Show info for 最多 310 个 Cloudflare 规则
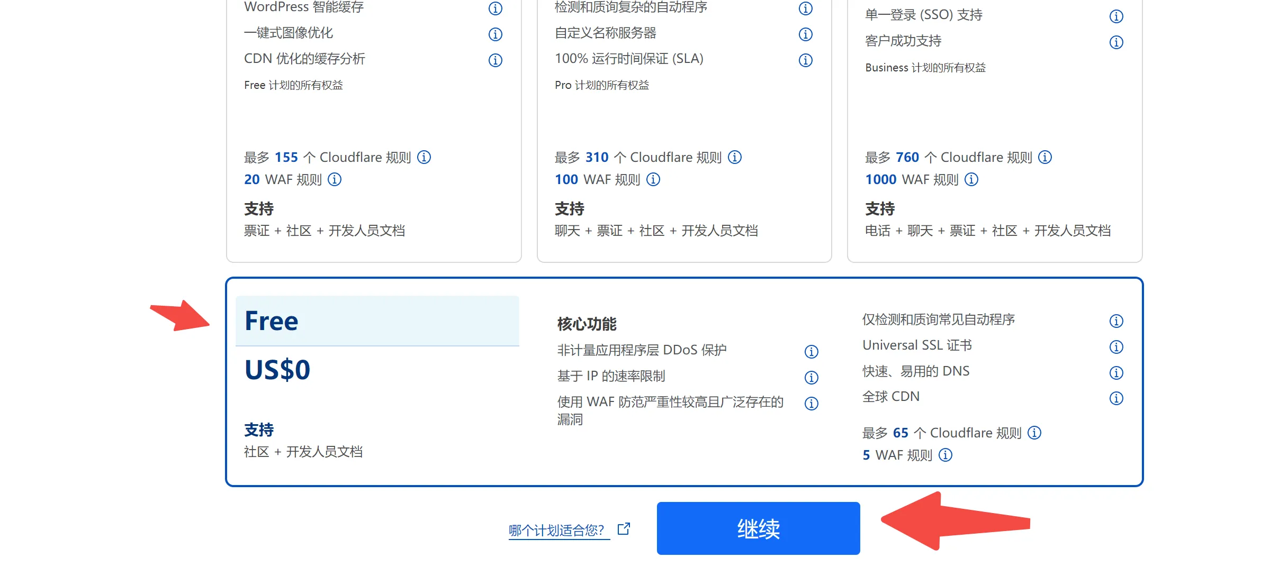Image resolution: width=1279 pixels, height=585 pixels. [x=735, y=157]
